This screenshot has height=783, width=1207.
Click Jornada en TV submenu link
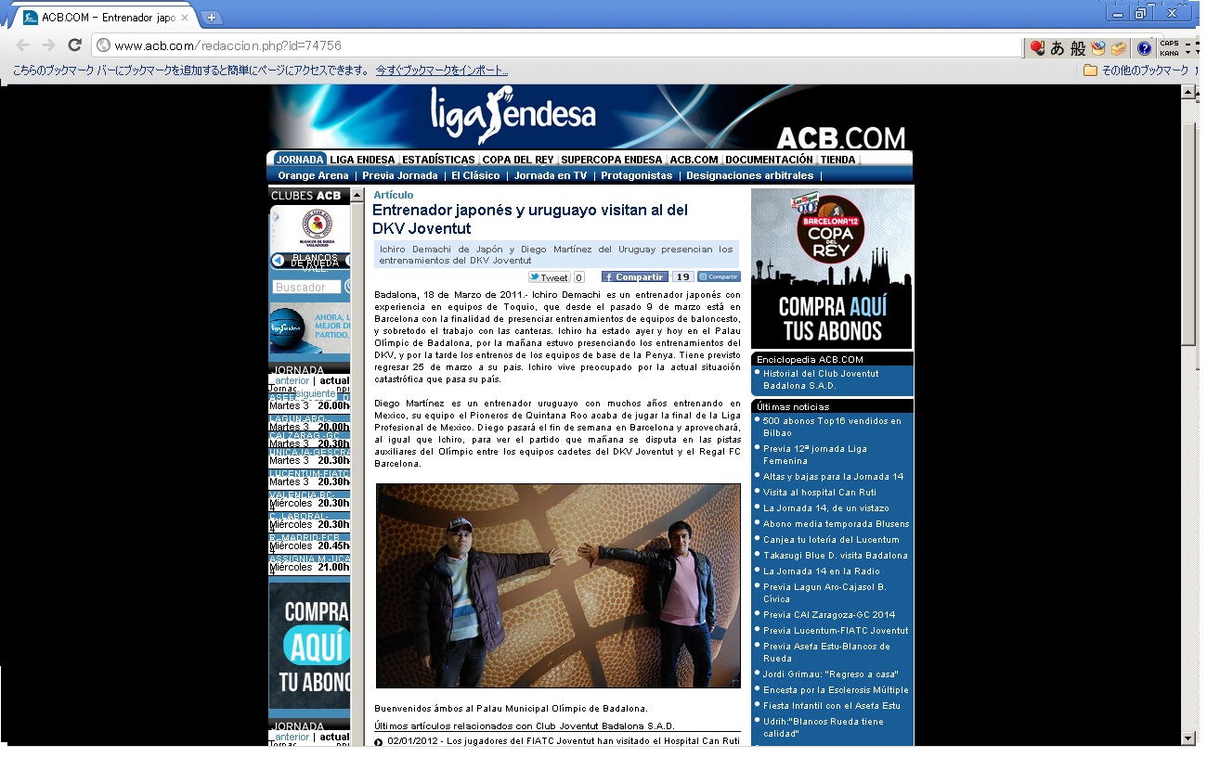pos(551,175)
